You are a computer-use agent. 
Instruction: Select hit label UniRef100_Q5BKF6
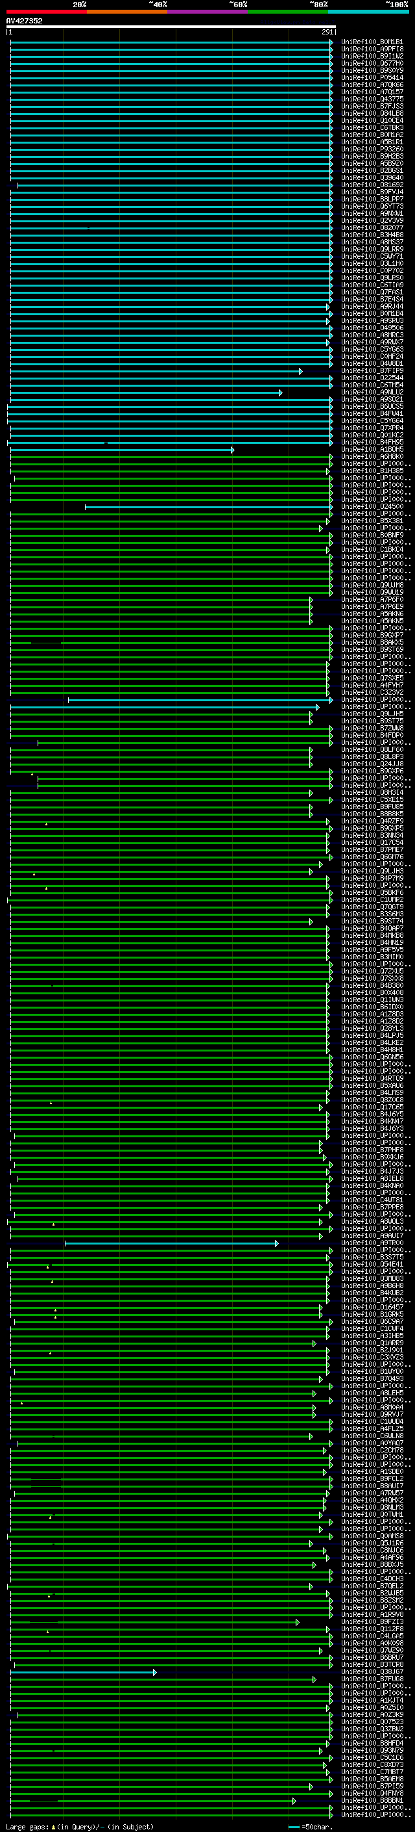[372, 892]
